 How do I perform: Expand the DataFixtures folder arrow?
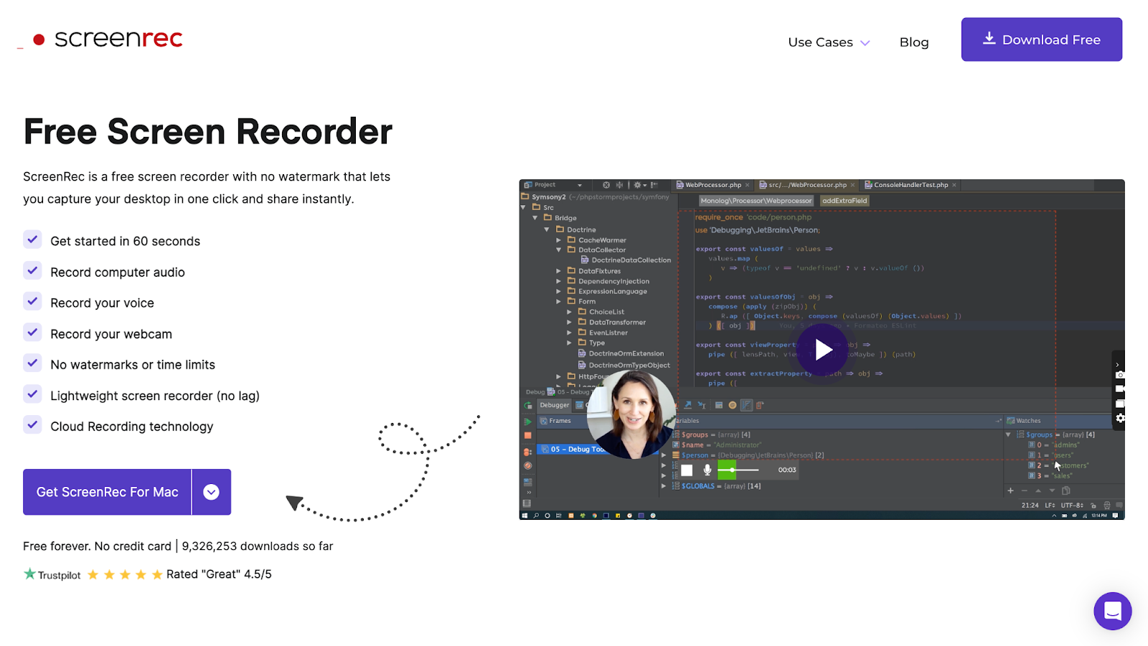pos(558,271)
